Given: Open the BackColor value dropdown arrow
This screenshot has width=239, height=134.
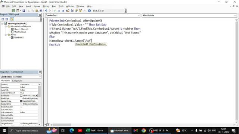Looking at the screenshot, I should tap(36, 96).
